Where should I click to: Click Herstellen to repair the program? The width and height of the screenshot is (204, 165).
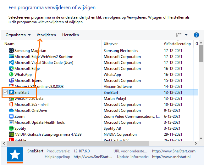coord(70,35)
